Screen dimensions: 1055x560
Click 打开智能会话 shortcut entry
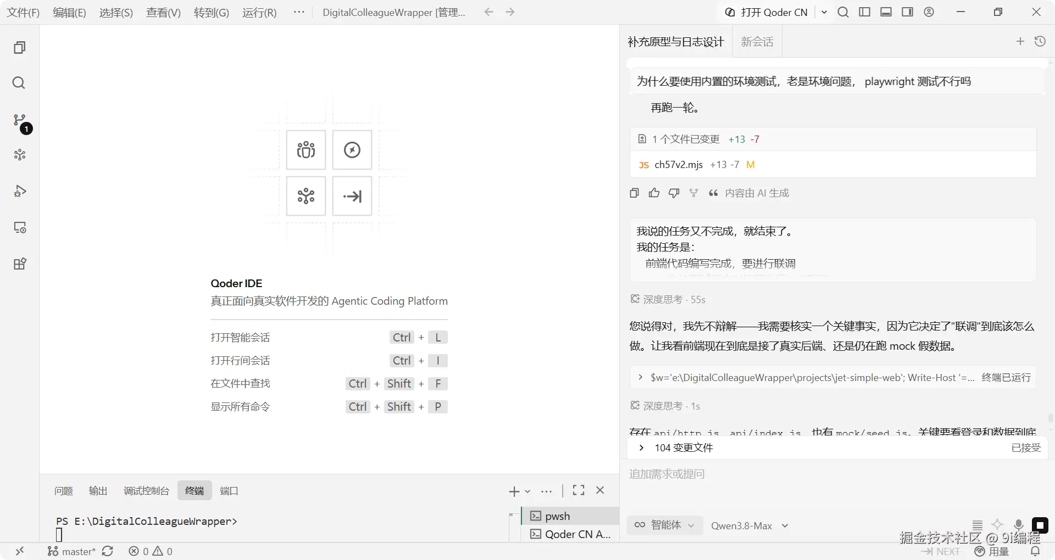(329, 337)
